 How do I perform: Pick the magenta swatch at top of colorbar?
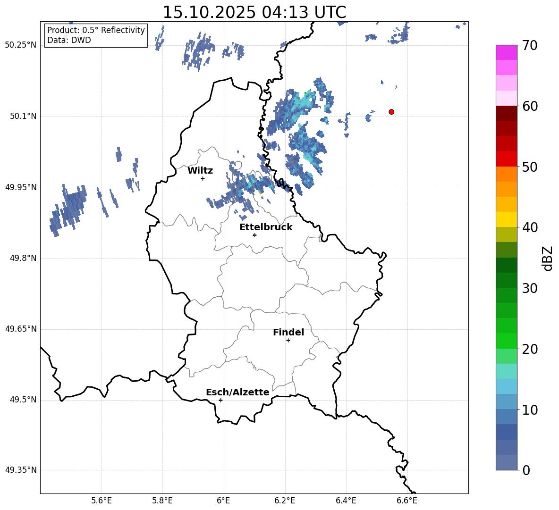[x=506, y=52]
